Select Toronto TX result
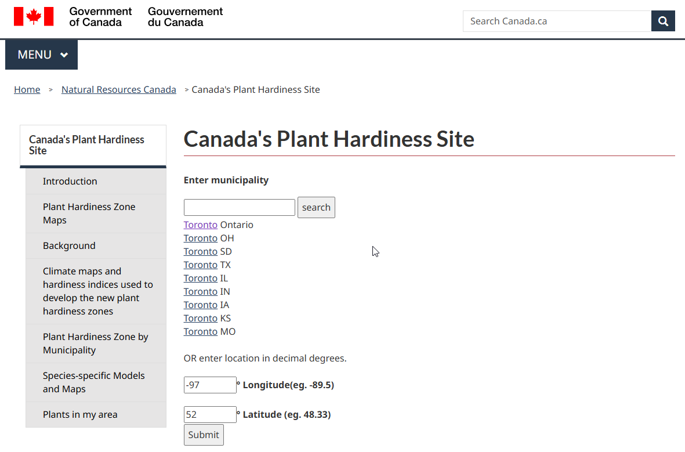 point(201,265)
